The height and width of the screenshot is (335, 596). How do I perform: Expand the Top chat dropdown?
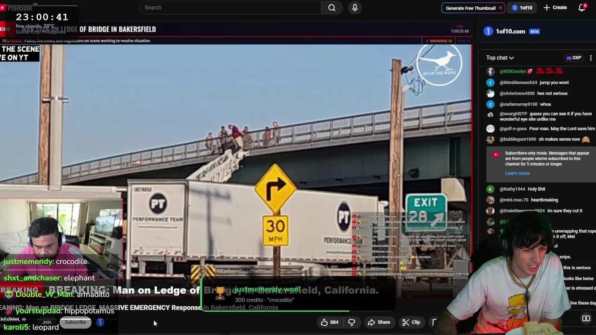pyautogui.click(x=500, y=58)
